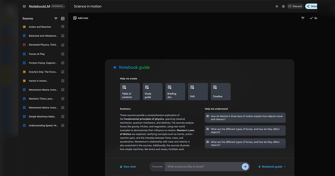Filter sources with the filter icon

coord(56,18)
